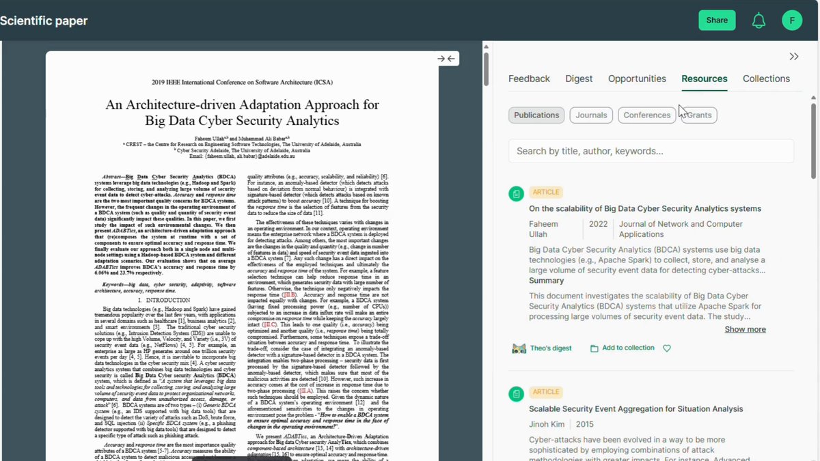Click the ARTICLE badge on second result
The height and width of the screenshot is (461, 820).
coord(546,392)
